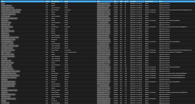195x104 pixels.
Task: Select the LQI value 83 cell
Action: [x=125, y=37]
